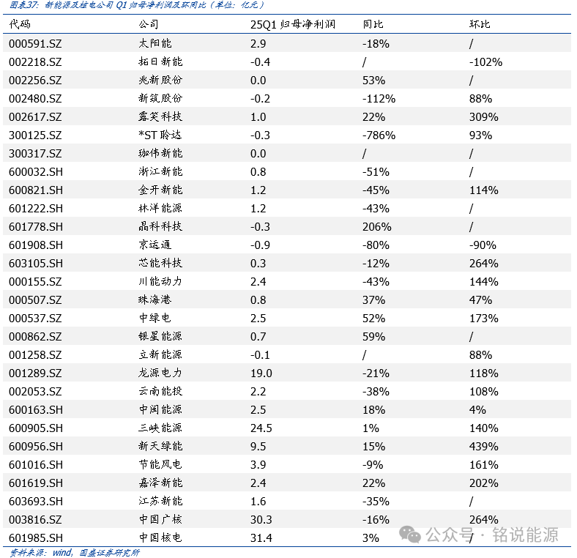Screen dimensions: 577x558
Task: Select company name 金开新能
Action: (160, 190)
